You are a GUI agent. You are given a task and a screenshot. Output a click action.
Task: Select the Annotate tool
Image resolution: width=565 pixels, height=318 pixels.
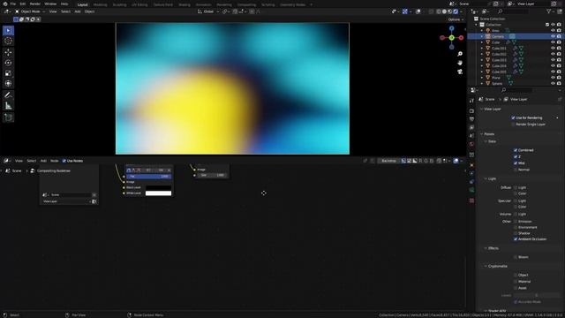(x=8, y=95)
